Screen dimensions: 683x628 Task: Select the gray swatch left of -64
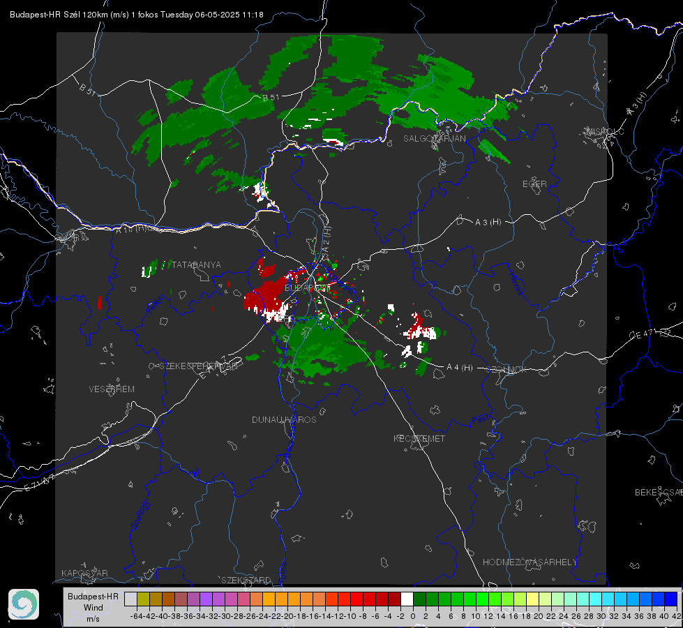tap(130, 599)
